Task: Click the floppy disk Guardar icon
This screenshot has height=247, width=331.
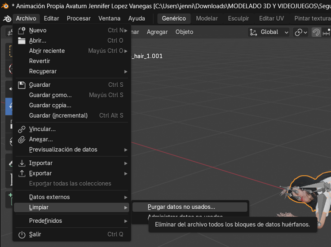Action: tap(22, 85)
